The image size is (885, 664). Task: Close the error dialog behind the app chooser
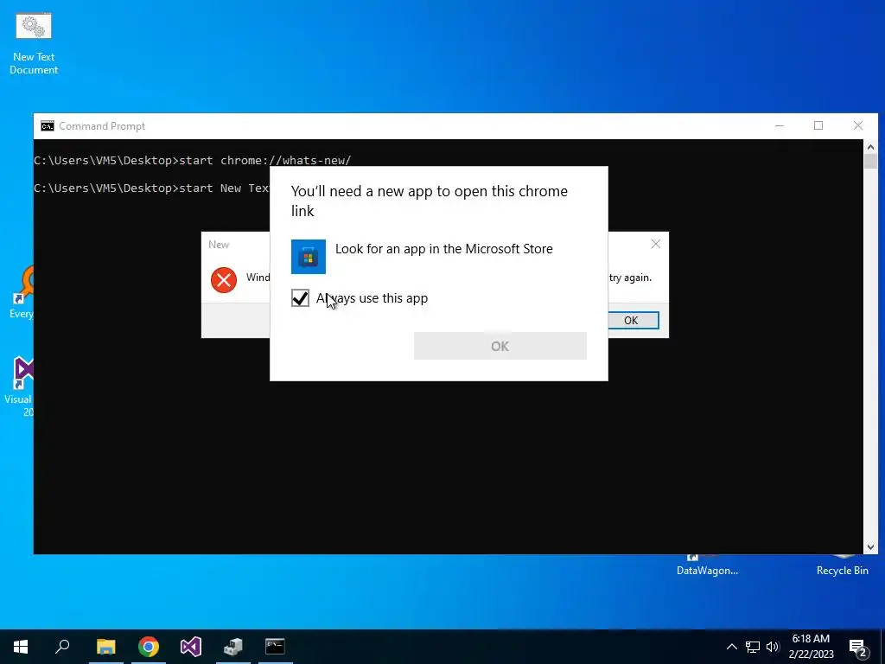click(655, 244)
